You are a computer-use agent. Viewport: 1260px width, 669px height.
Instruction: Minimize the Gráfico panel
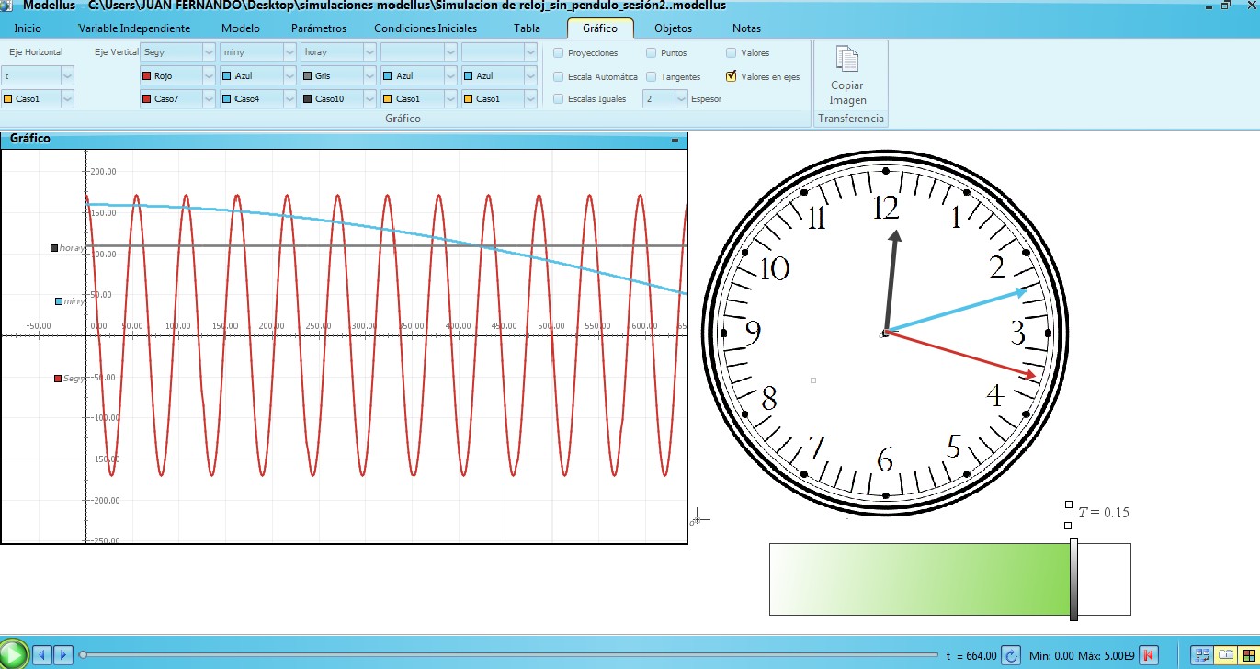pyautogui.click(x=675, y=140)
